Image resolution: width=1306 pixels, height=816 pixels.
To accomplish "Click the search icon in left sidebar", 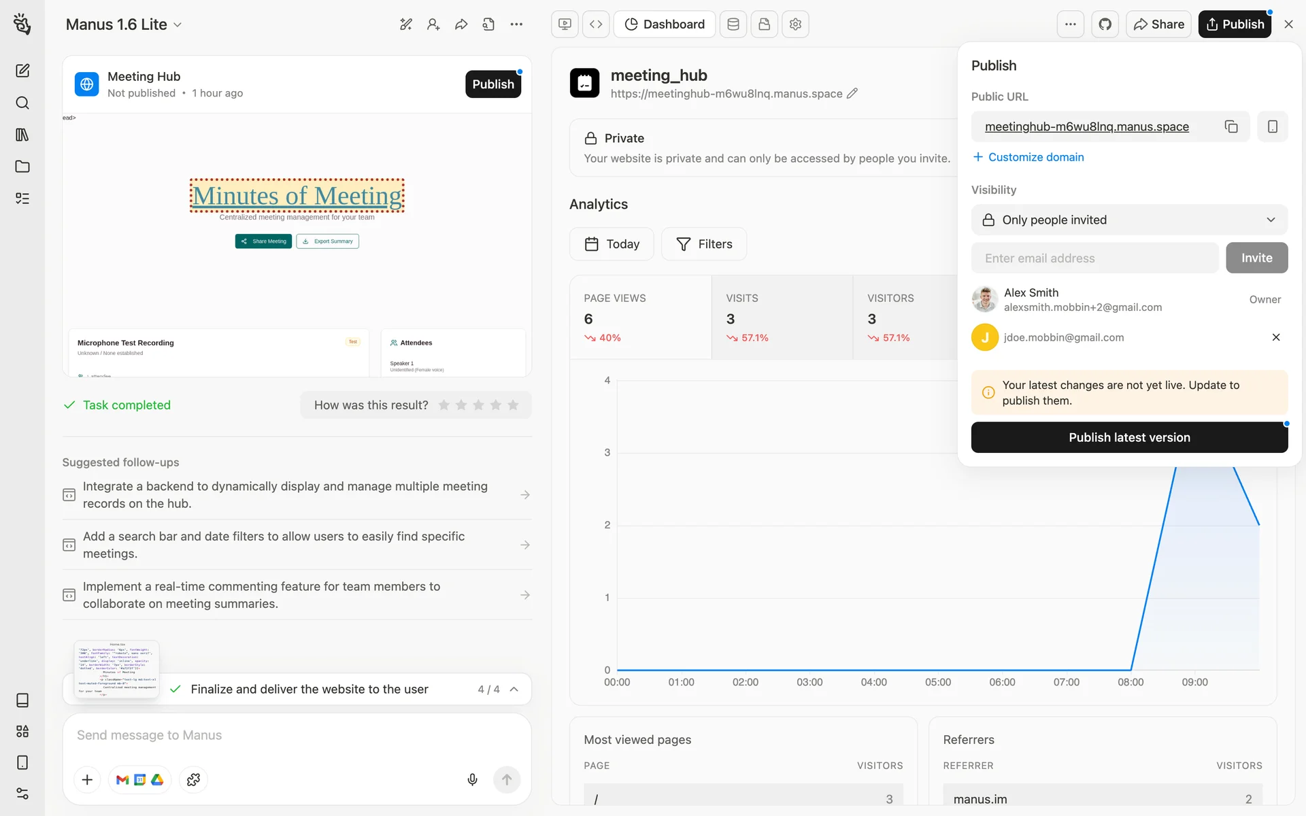I will point(22,103).
